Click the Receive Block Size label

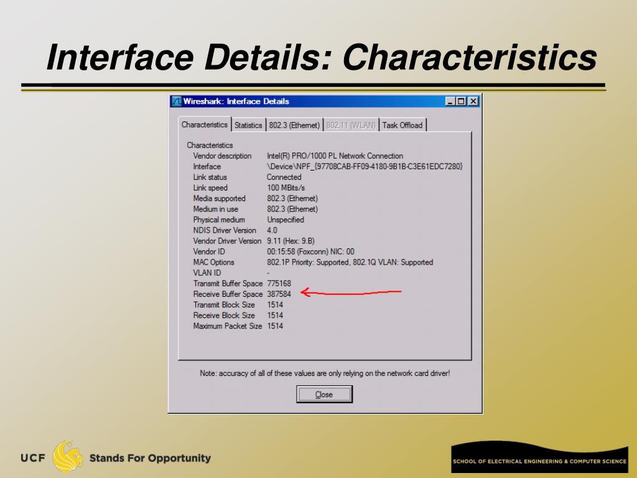point(224,316)
